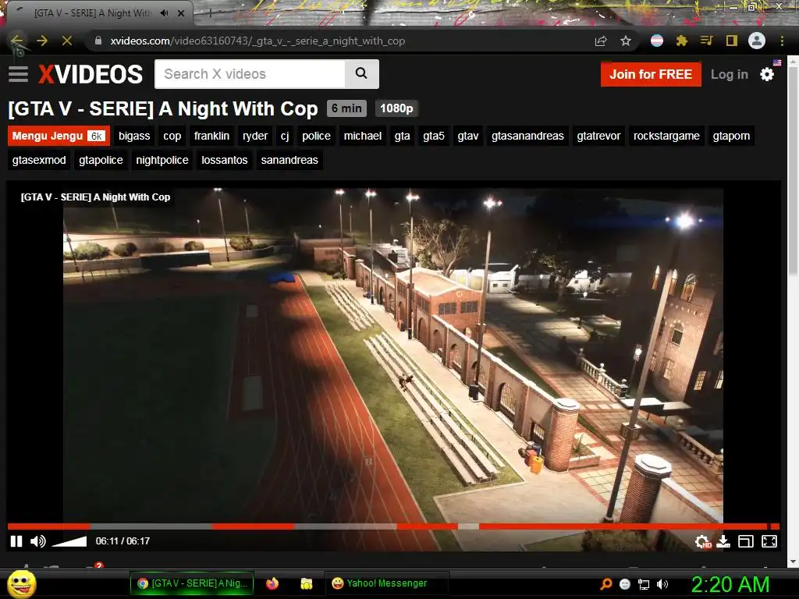Select the police tag
799x599 pixels.
click(x=316, y=136)
